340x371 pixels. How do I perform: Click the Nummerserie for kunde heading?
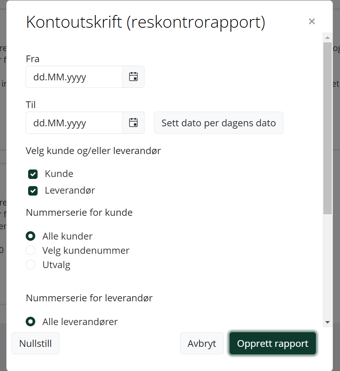79,213
